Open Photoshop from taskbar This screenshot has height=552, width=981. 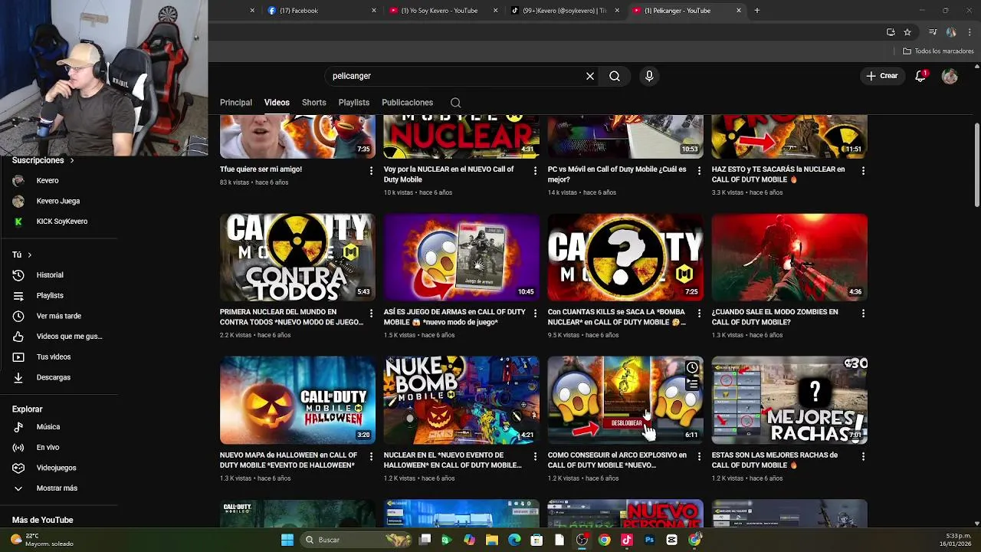click(x=649, y=540)
